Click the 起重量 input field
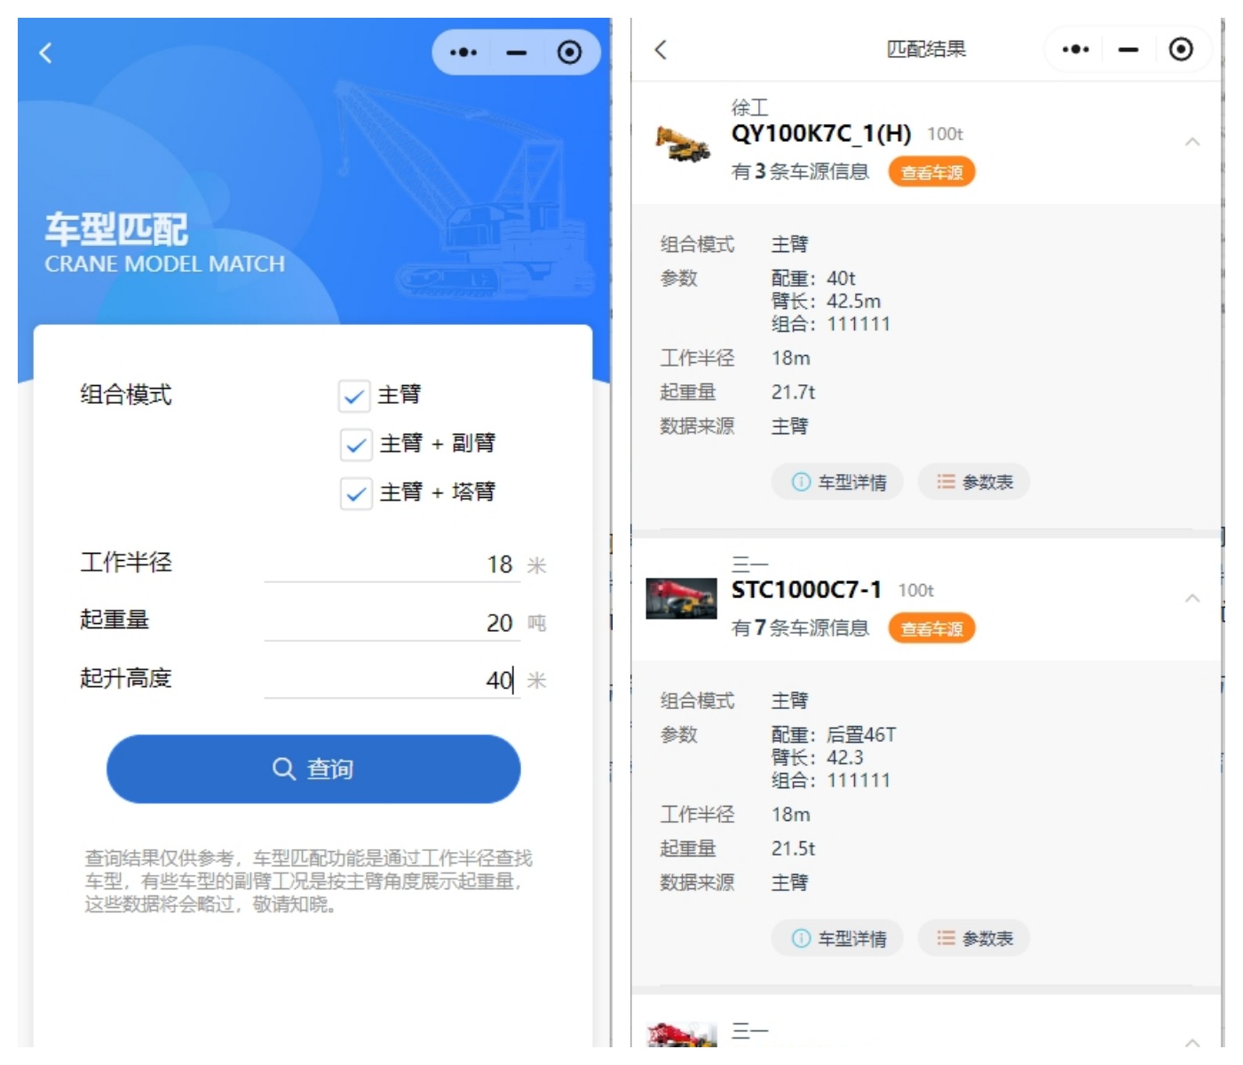This screenshot has height=1065, width=1243. click(392, 622)
